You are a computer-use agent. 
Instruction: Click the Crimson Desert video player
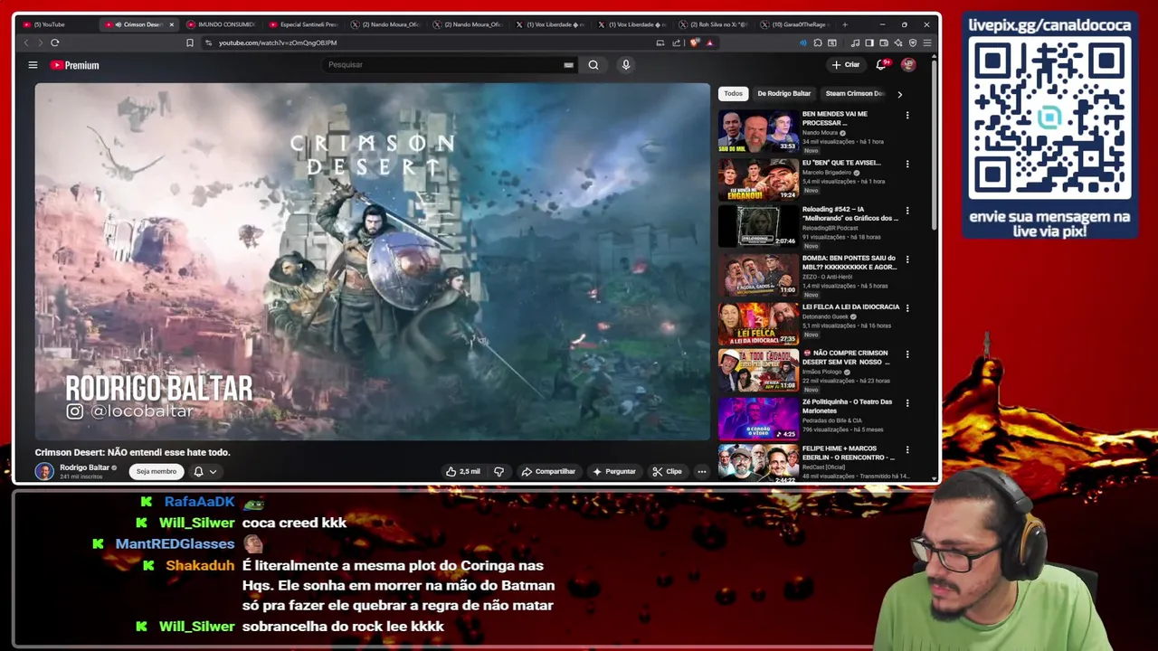click(373, 262)
